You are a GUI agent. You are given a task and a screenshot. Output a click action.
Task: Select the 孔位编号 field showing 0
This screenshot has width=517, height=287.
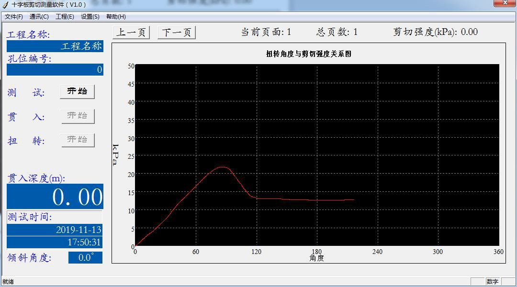[55, 70]
